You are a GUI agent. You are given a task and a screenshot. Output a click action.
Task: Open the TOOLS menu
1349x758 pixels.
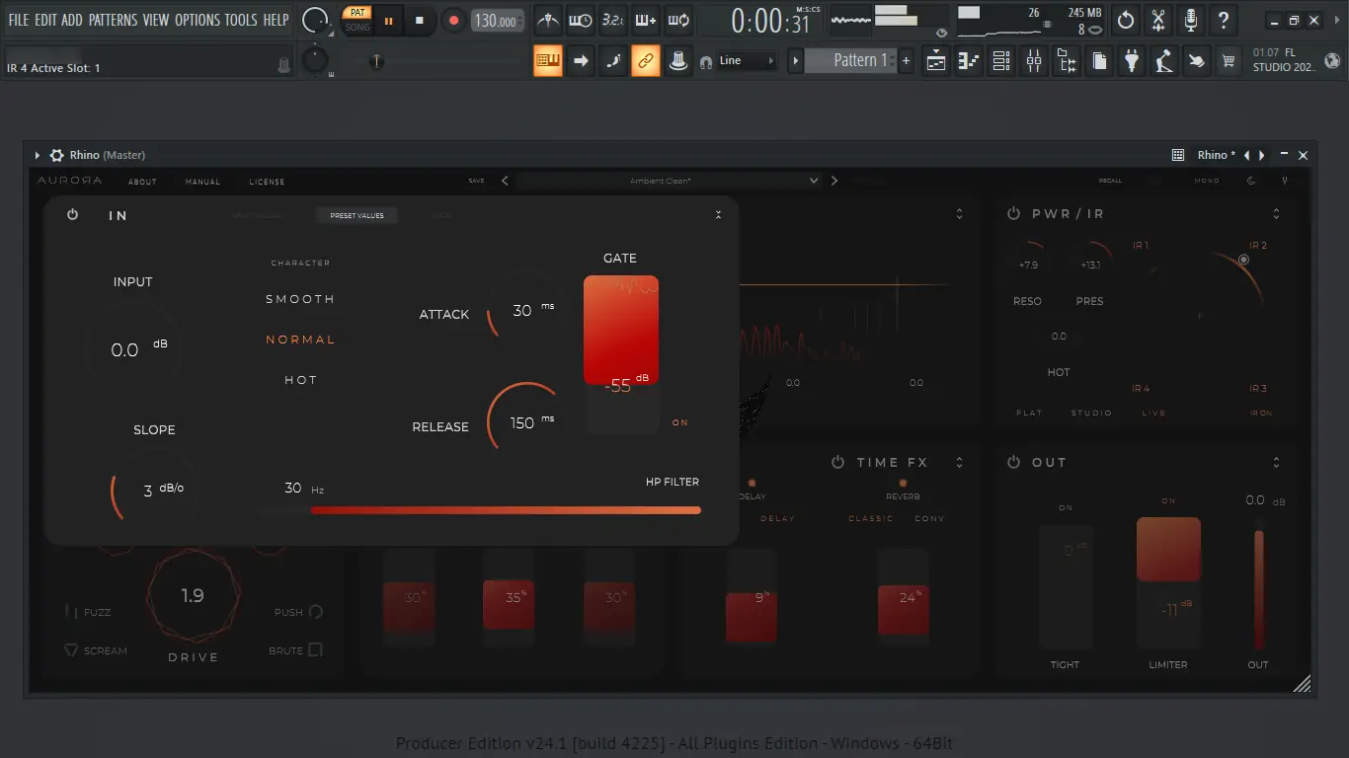pyautogui.click(x=241, y=20)
